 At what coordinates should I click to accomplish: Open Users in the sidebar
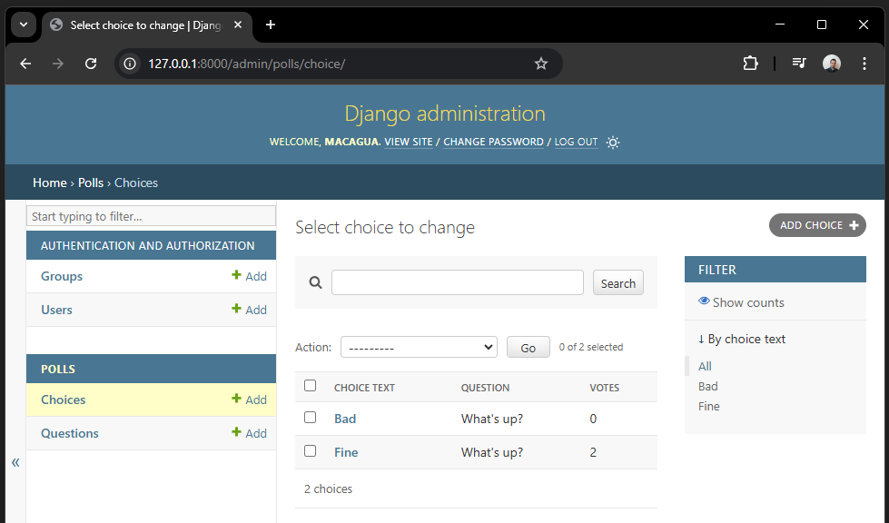(56, 310)
